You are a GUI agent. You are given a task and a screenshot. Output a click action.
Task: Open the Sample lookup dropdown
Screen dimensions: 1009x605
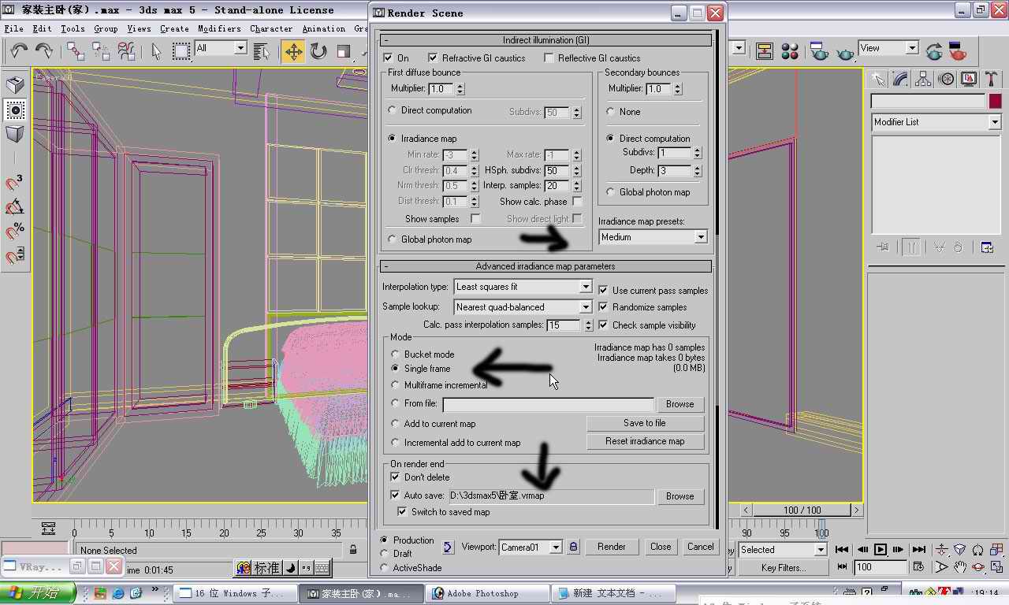pos(523,307)
